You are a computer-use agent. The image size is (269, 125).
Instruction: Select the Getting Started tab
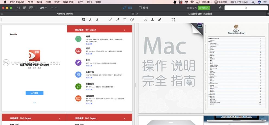(x=65, y=14)
